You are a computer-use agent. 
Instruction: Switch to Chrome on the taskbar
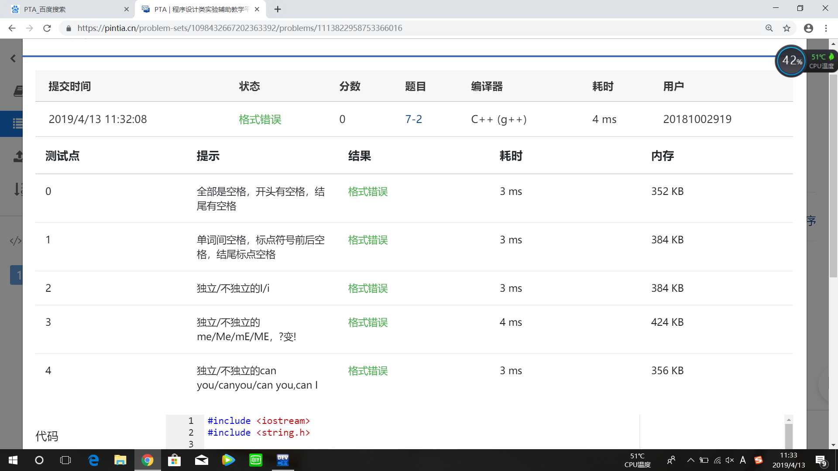(x=148, y=460)
